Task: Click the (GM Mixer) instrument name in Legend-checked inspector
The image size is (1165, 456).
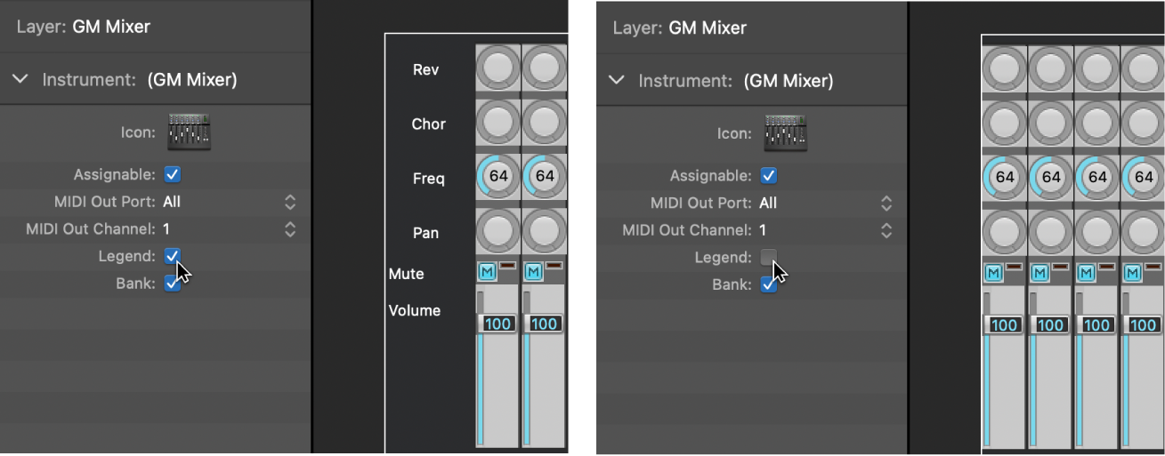Action: click(192, 80)
